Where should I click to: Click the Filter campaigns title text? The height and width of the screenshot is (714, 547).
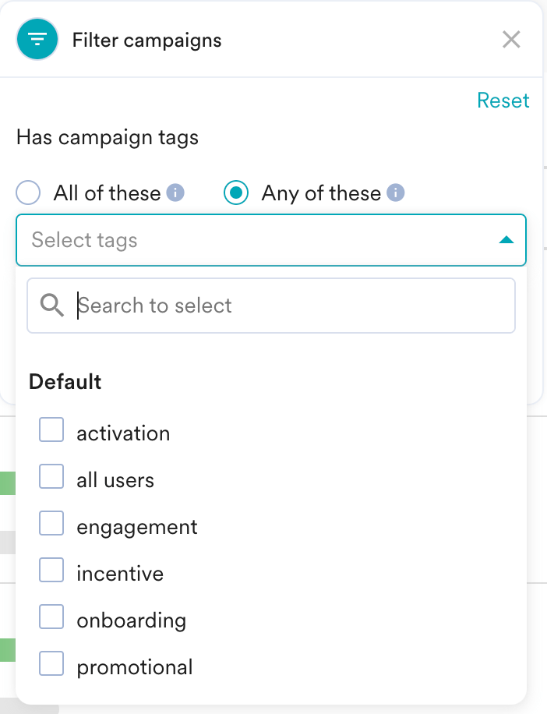coord(146,40)
